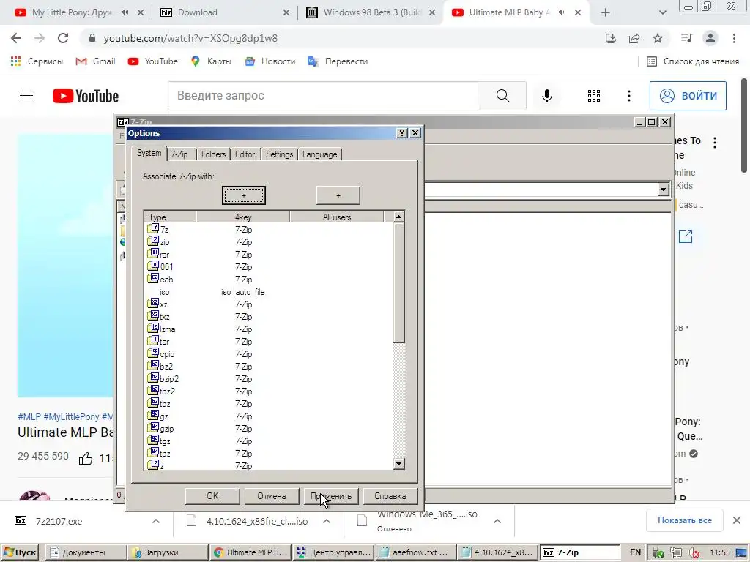Expand the Windows-Me iso download options

(x=497, y=521)
